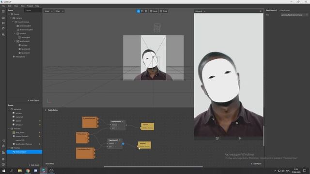
Task: Click the Show Map button in Patch Editor
Action: [x=49, y=164]
